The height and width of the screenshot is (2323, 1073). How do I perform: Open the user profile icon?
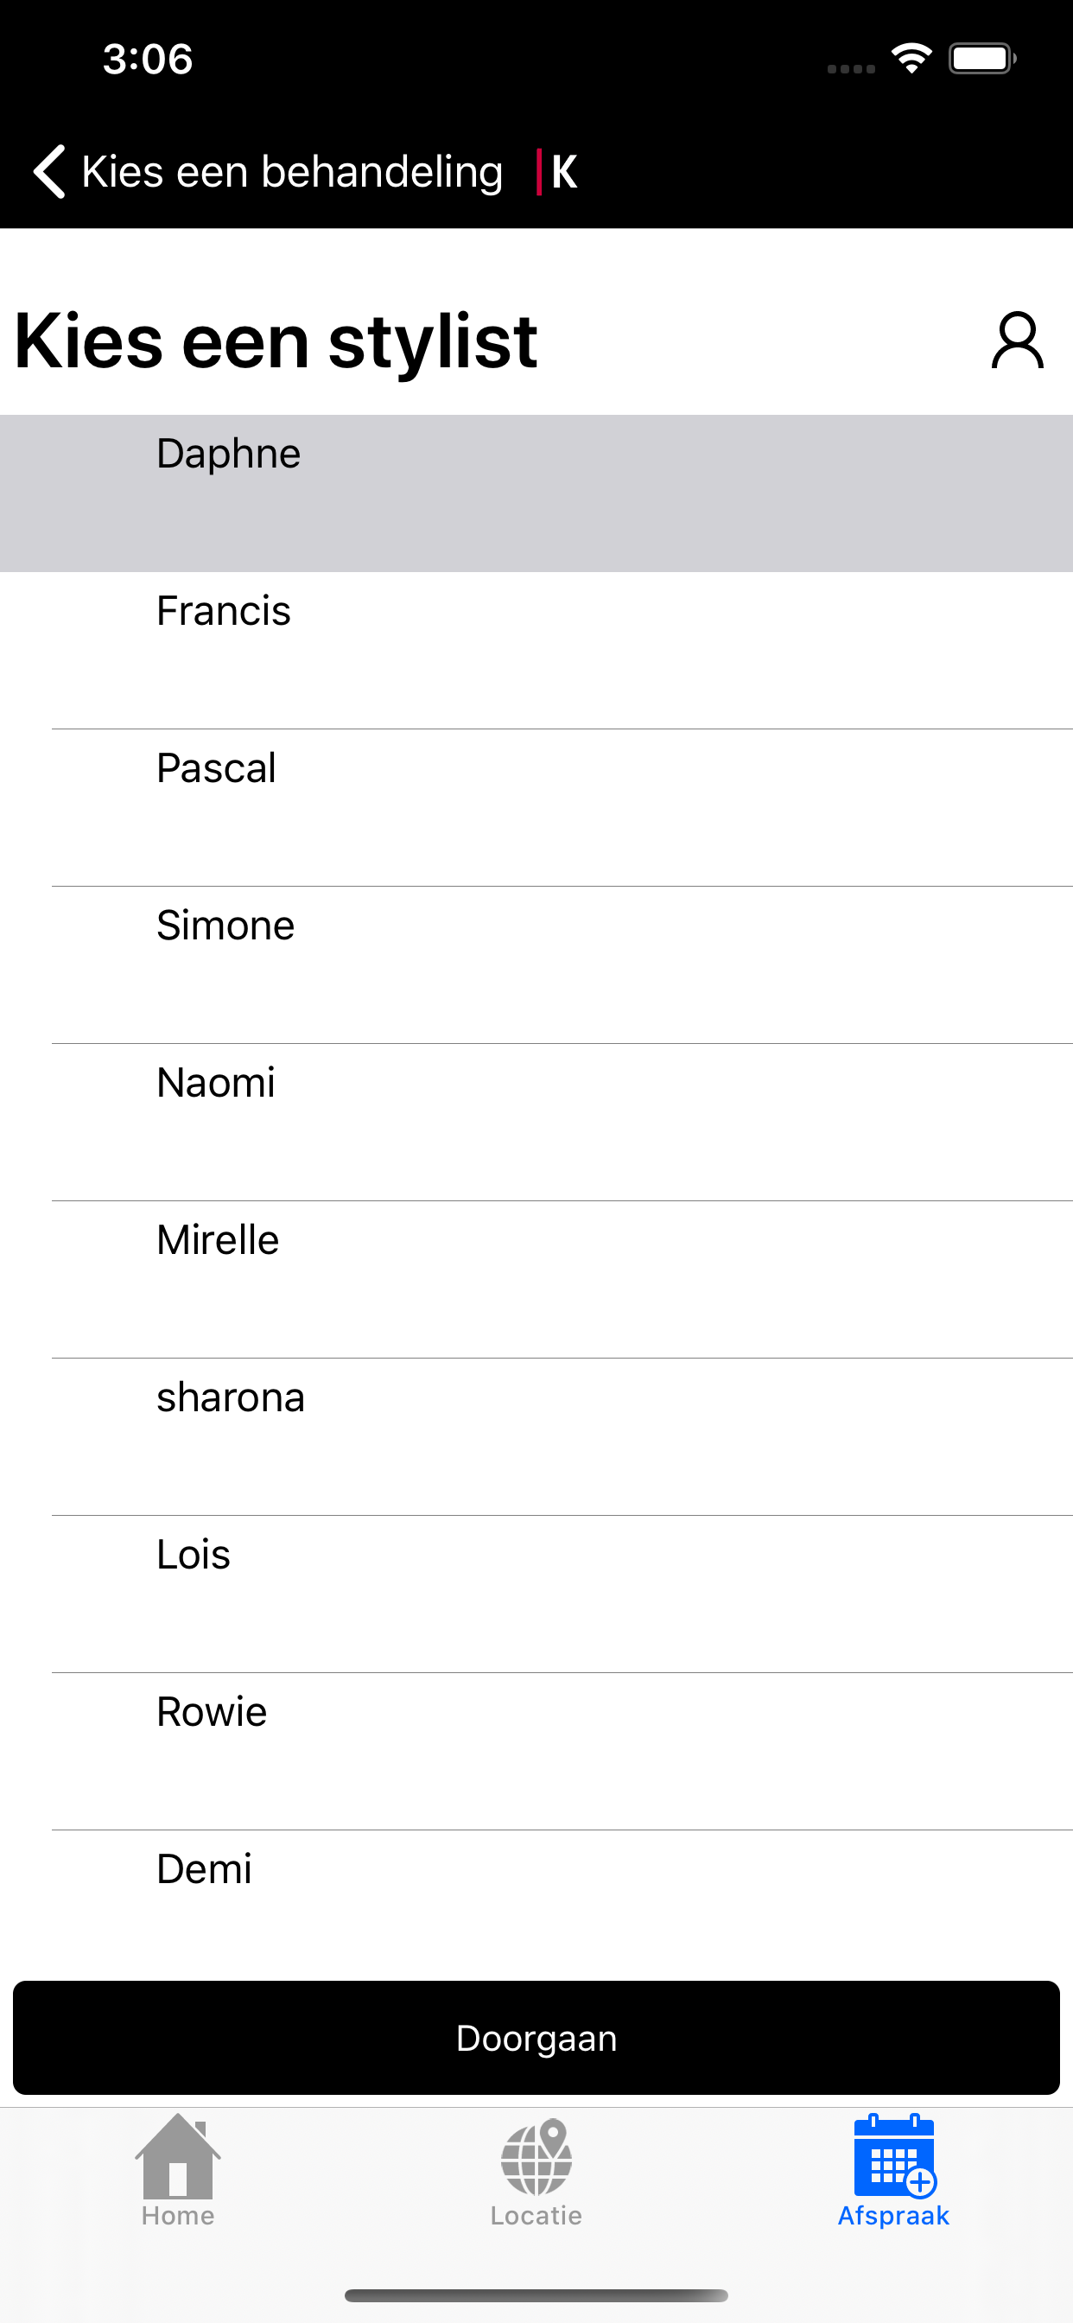click(1017, 340)
